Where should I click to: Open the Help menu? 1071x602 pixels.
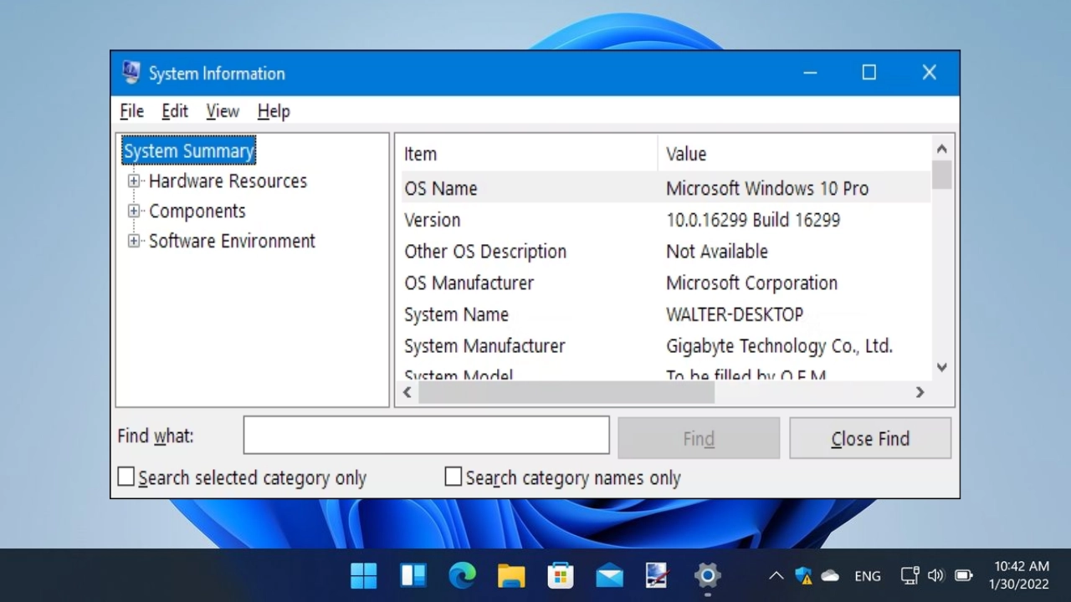274,111
